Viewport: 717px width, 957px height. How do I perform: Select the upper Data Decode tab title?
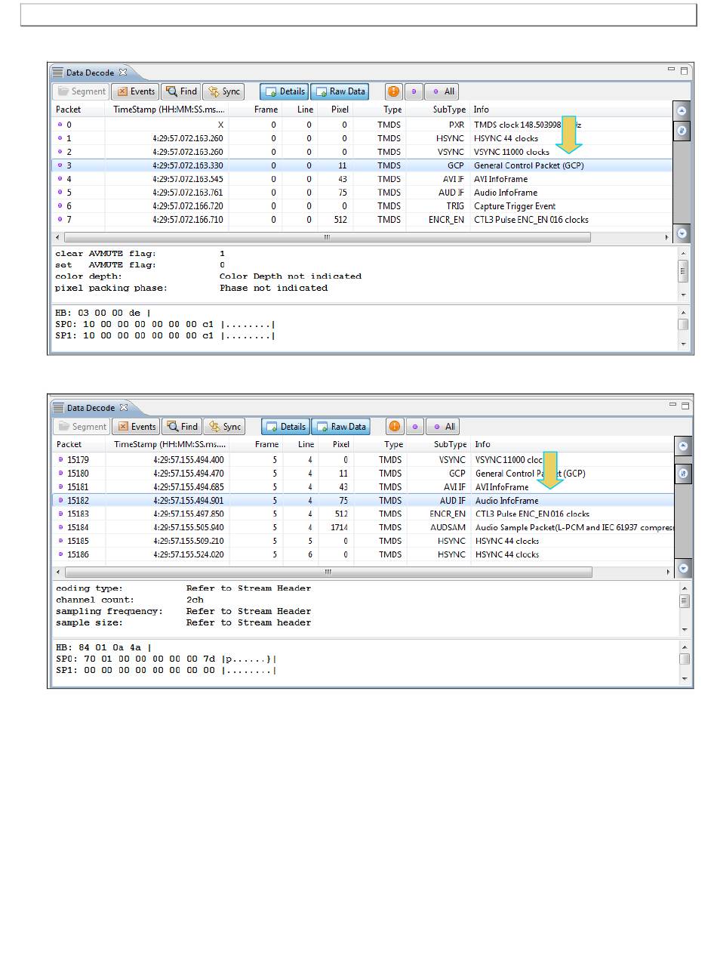90,73
